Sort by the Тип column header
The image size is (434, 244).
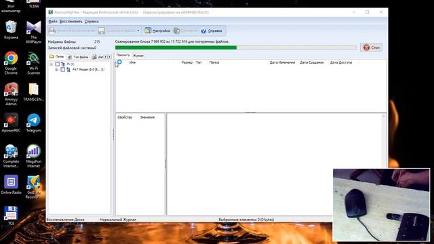(199, 62)
